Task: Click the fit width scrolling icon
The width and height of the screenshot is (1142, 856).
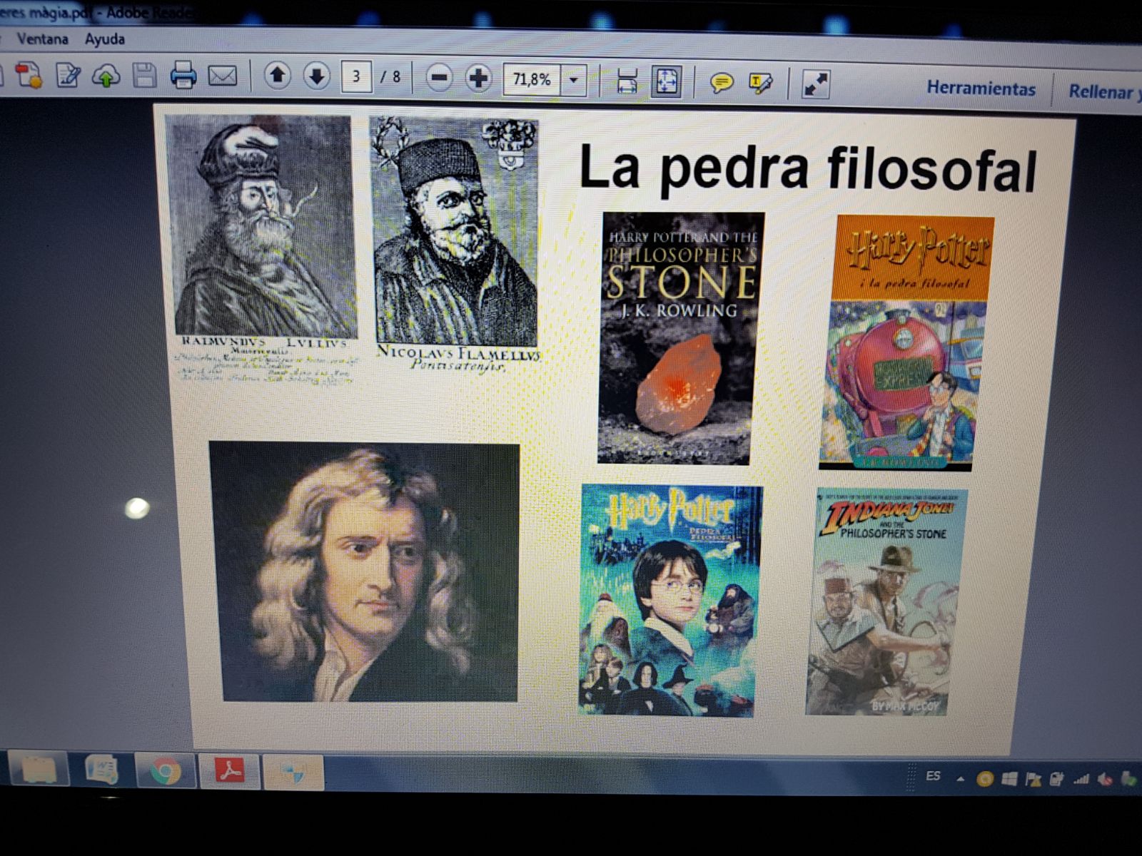Action: click(627, 81)
